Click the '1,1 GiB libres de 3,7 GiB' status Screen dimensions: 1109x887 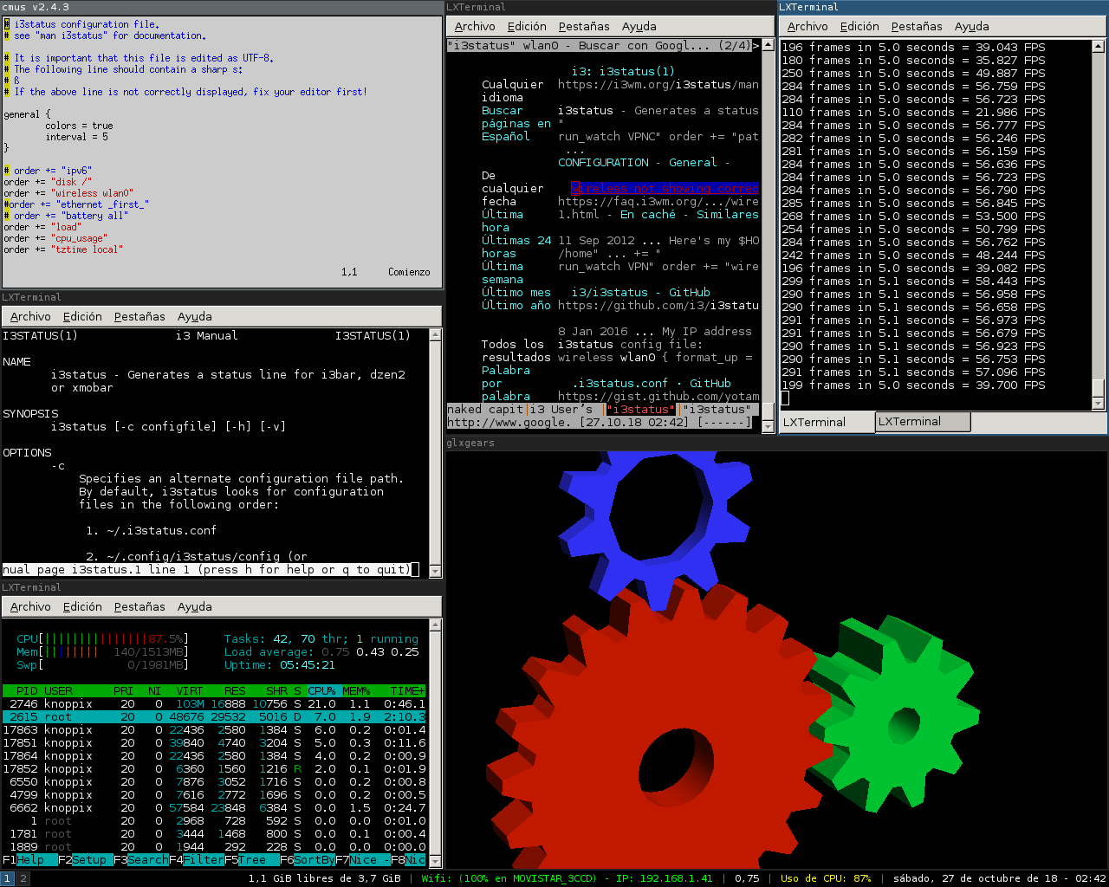324,878
